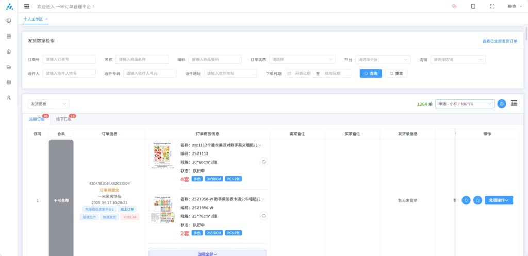528x256 pixels.
Task: Click the 查询 search button
Action: pyautogui.click(x=370, y=74)
